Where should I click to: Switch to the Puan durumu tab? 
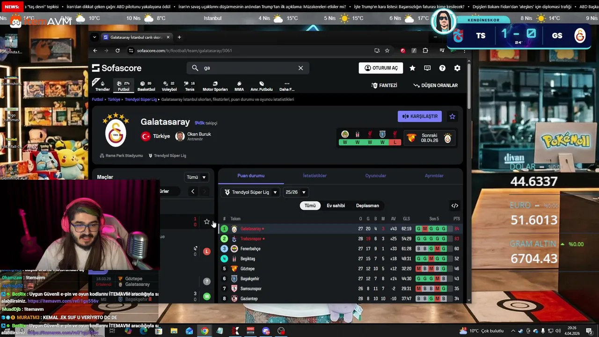[x=251, y=176]
